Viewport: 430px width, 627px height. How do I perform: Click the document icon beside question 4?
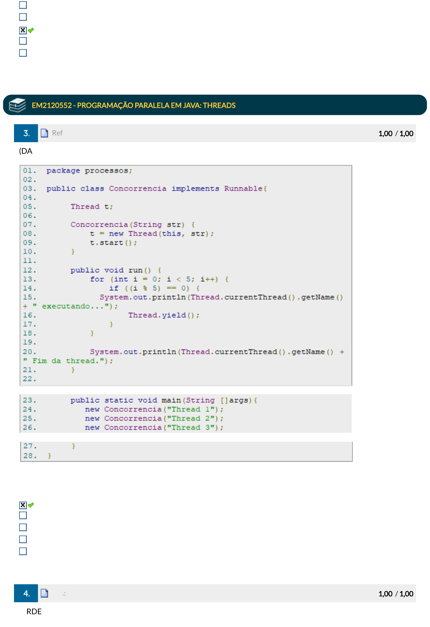point(44,593)
